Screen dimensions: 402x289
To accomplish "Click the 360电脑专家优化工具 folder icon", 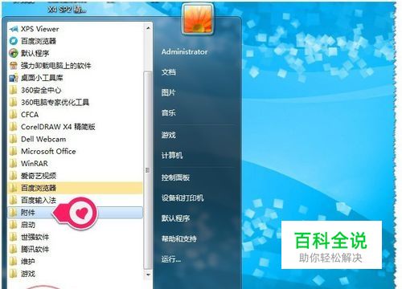I will tap(14, 102).
